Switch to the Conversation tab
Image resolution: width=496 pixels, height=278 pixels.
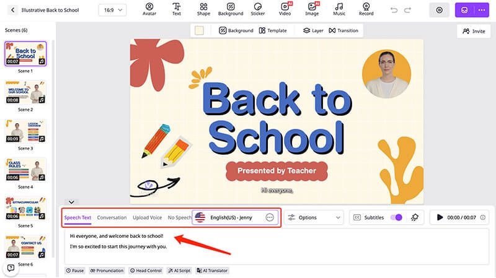point(112,217)
